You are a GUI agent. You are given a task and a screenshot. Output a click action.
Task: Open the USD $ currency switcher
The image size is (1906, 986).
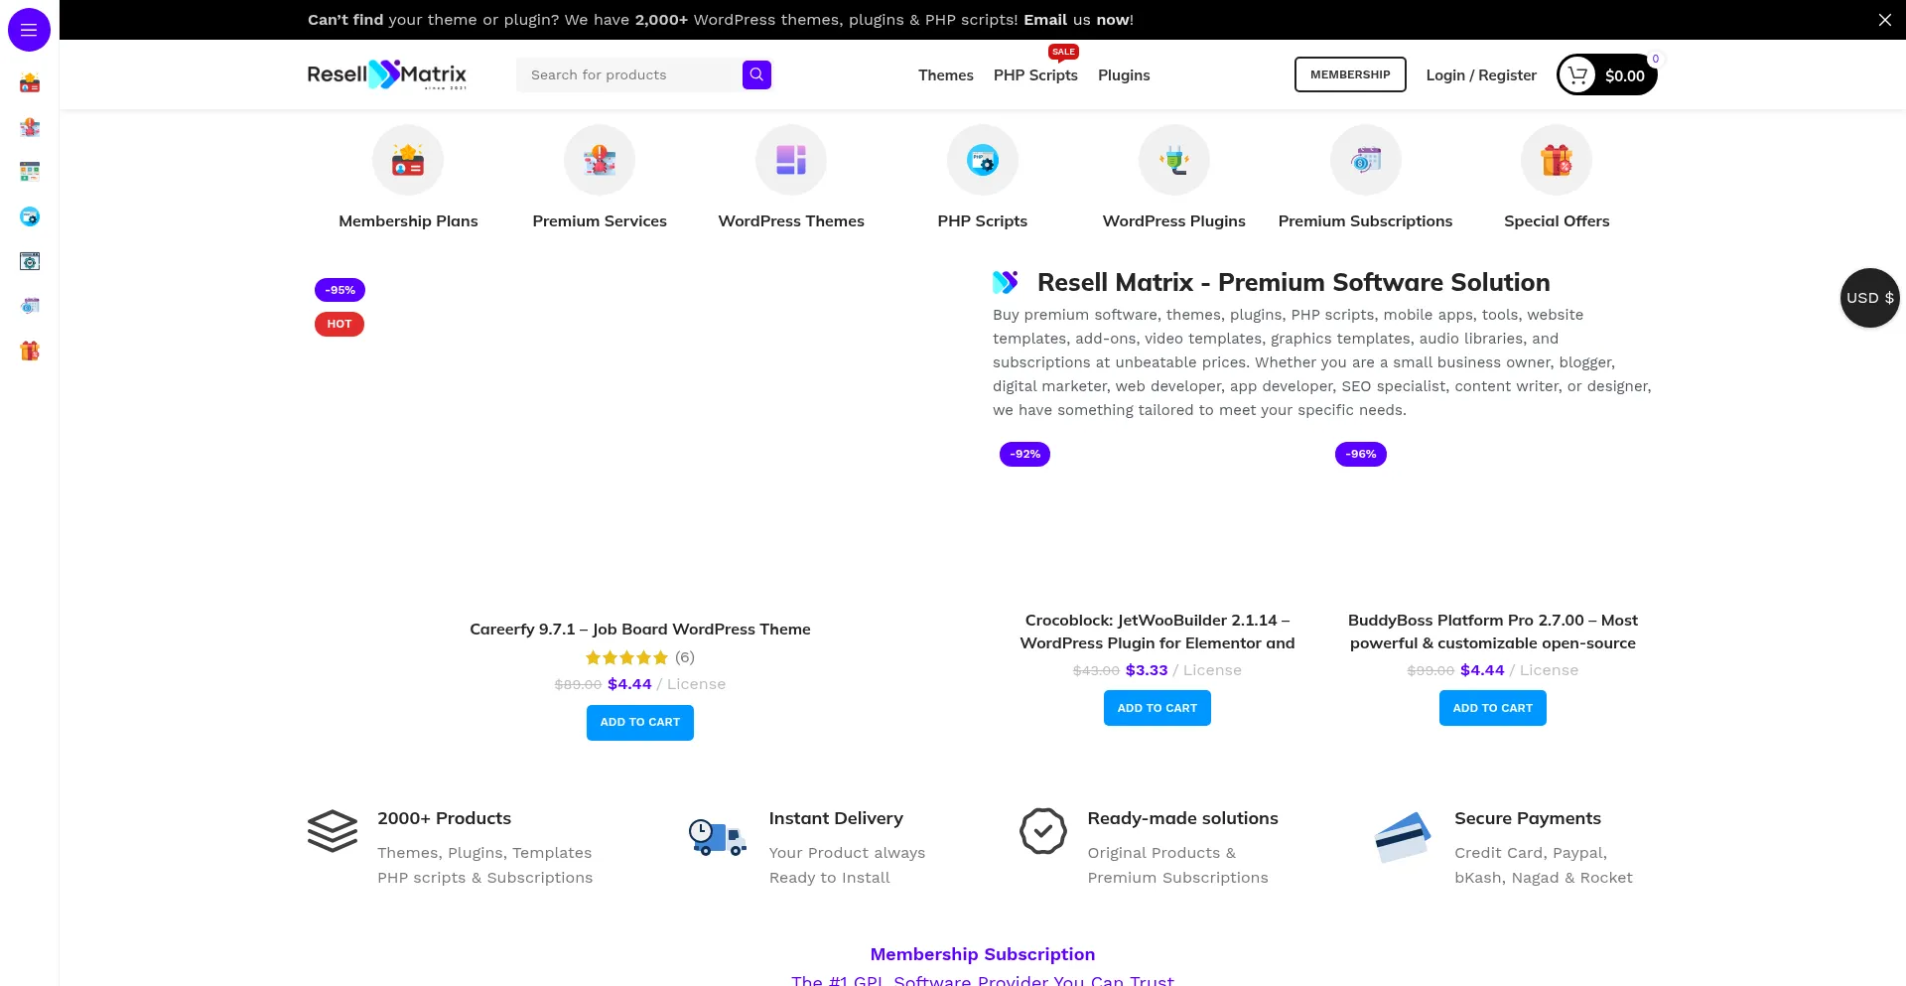(x=1869, y=298)
